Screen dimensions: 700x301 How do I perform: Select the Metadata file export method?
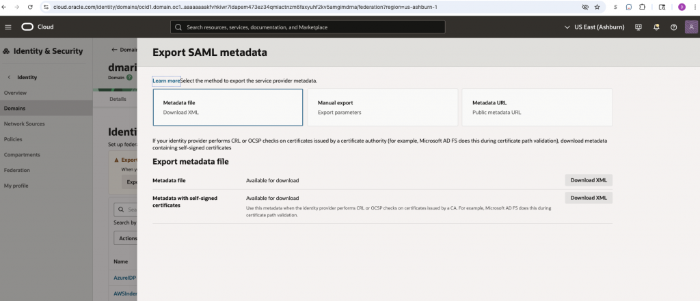(228, 107)
